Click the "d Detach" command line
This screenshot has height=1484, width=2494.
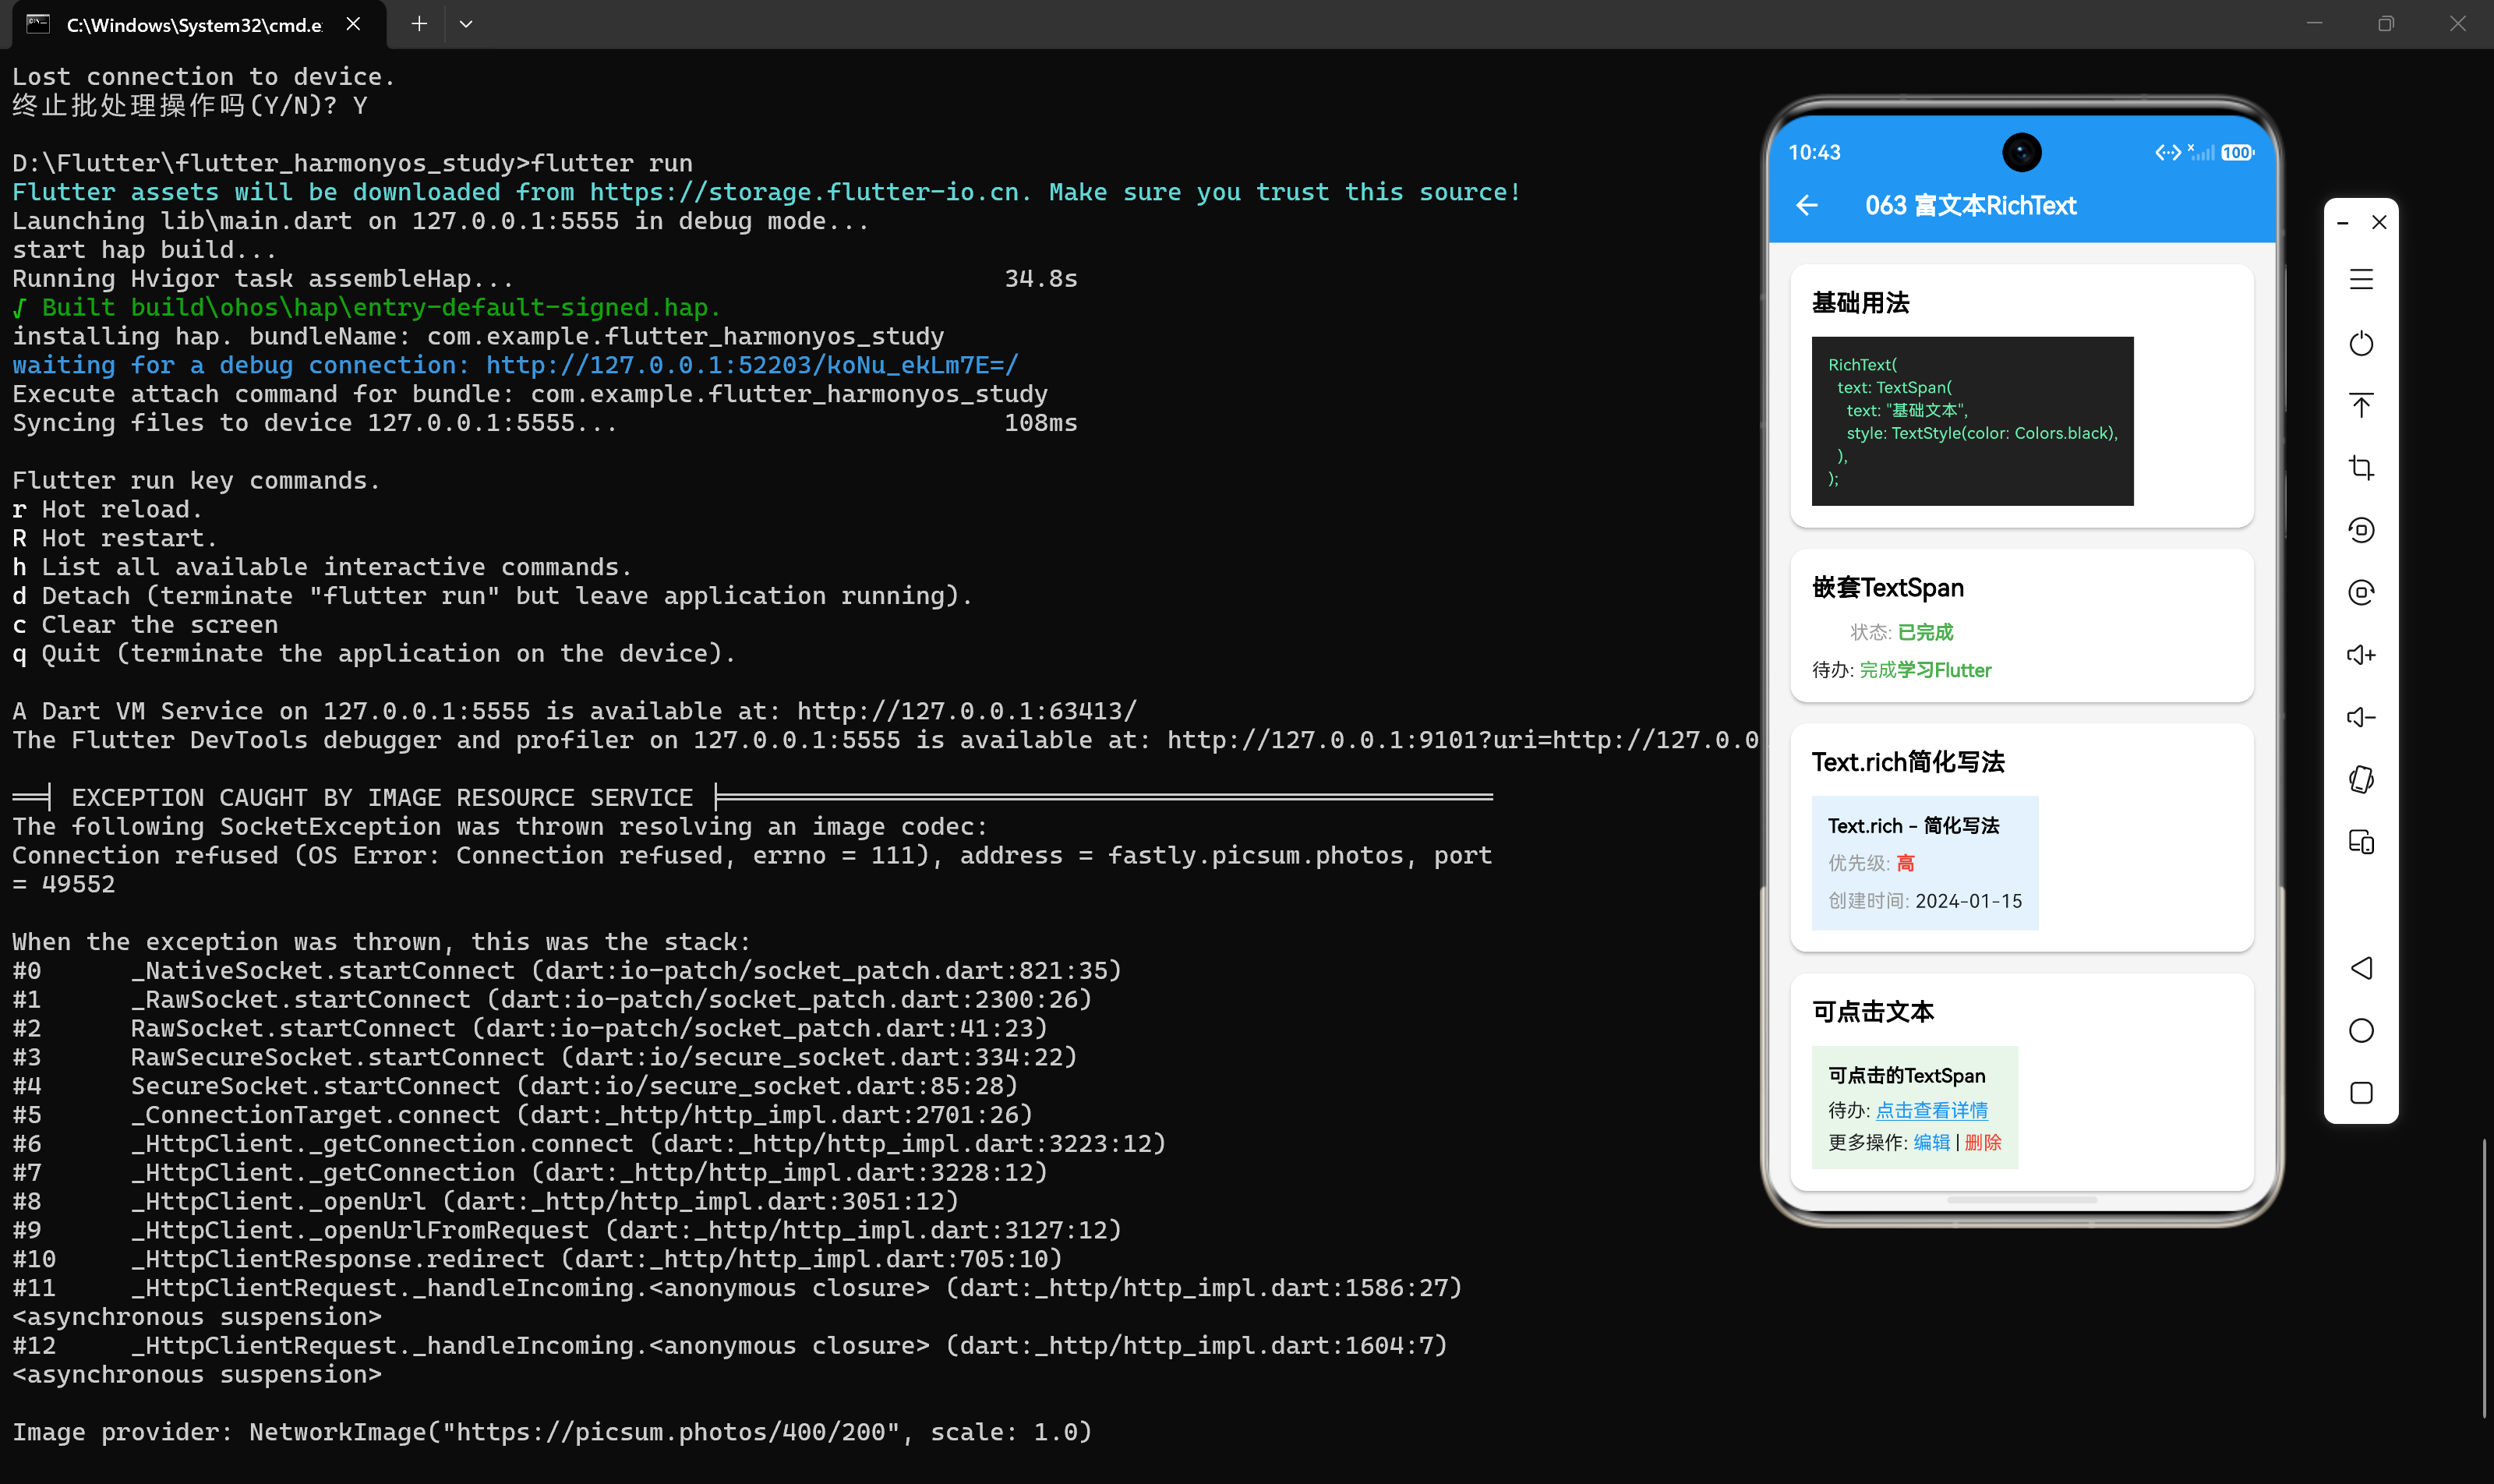[492, 596]
